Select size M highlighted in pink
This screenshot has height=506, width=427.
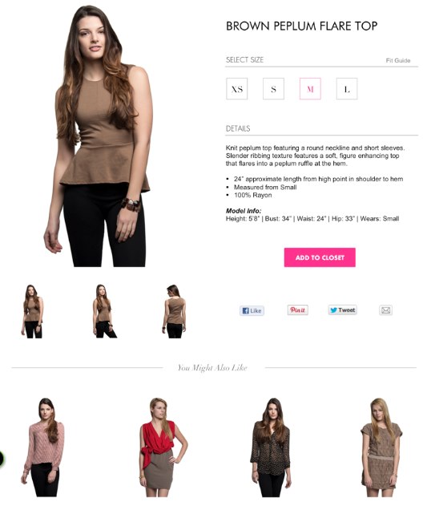(x=310, y=89)
